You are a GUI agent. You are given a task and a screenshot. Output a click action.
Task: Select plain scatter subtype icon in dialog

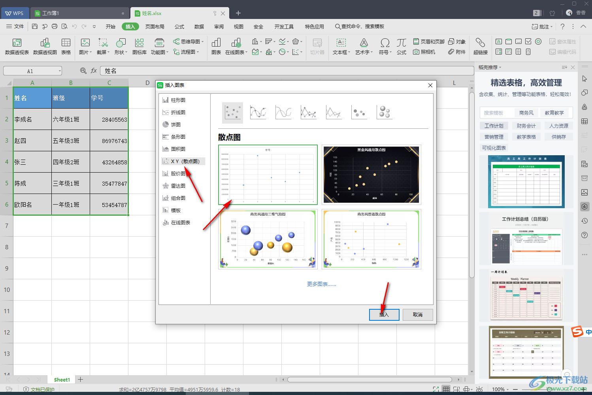point(233,113)
